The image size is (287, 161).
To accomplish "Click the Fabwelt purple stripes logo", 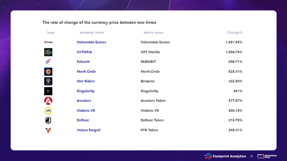I will 48,62.
